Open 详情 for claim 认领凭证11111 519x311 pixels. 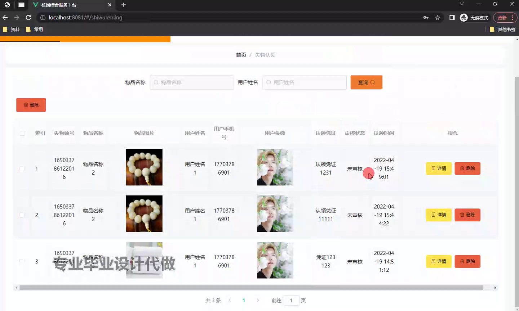[x=439, y=215]
